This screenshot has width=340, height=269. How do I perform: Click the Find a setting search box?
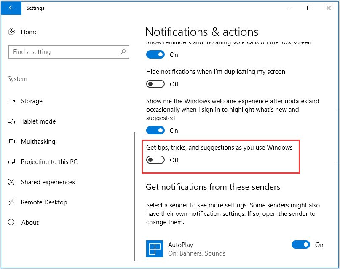pos(63,52)
